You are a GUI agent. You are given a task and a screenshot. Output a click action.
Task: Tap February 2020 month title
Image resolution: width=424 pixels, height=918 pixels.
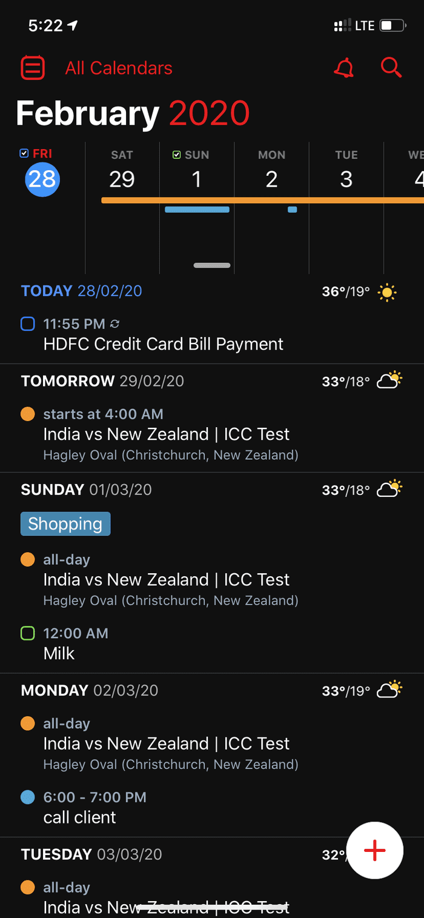[133, 113]
